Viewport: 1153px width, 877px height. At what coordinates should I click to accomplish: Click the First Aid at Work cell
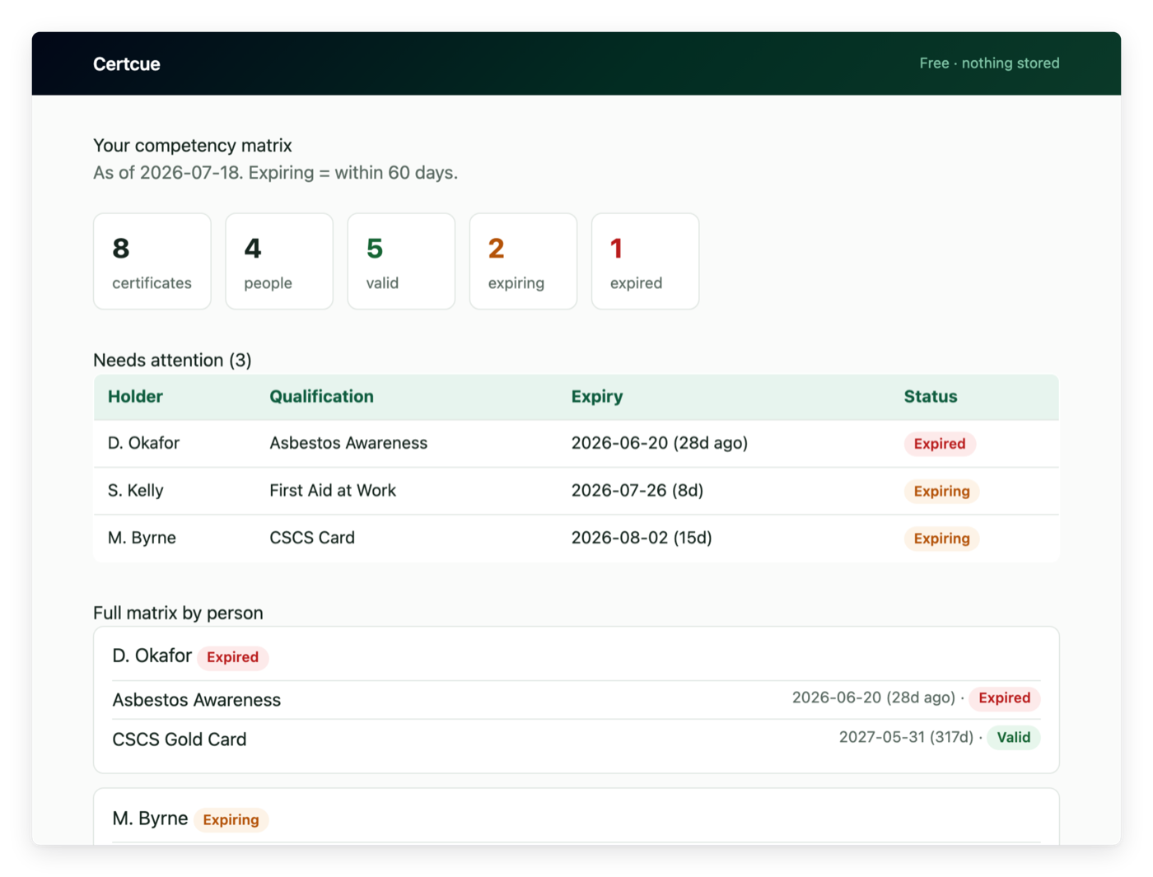[x=333, y=491]
